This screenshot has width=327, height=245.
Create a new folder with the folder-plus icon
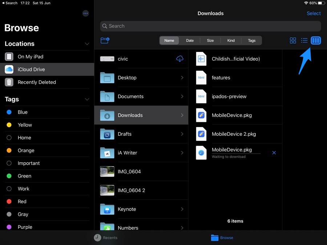105,40
